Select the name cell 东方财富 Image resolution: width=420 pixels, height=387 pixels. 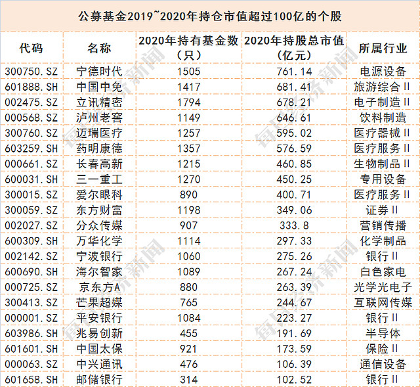(99, 210)
